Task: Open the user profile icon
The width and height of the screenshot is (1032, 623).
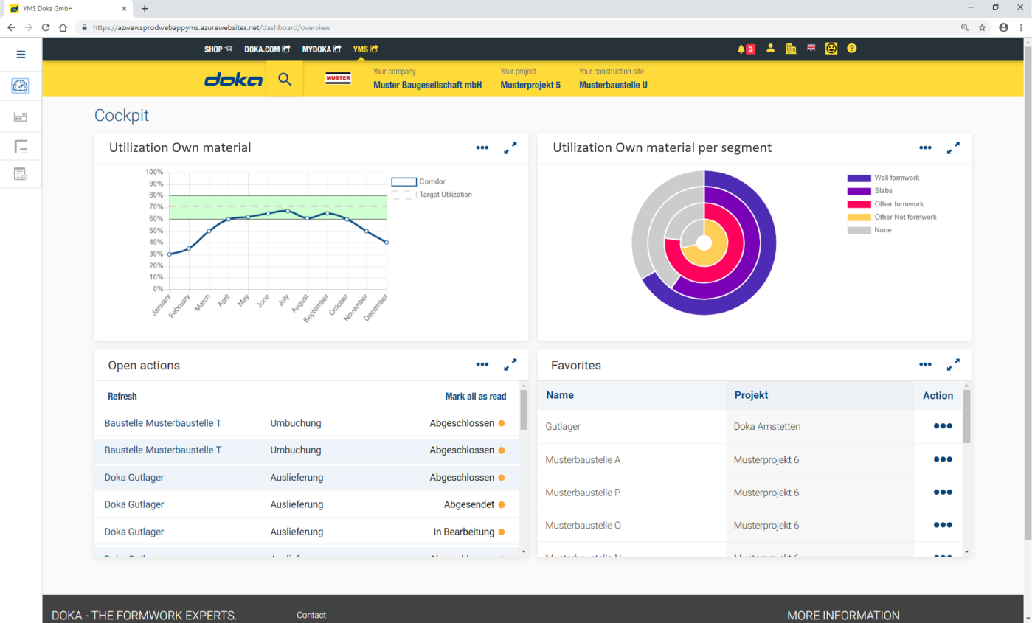Action: pos(770,49)
